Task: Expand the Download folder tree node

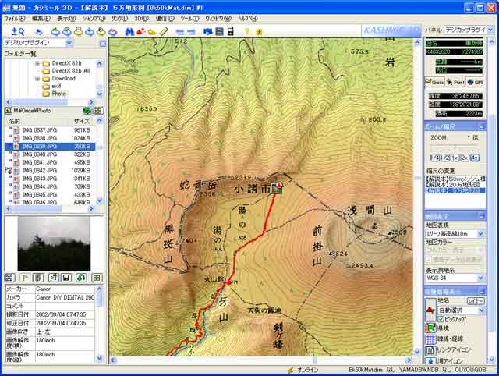Action: click(37, 78)
